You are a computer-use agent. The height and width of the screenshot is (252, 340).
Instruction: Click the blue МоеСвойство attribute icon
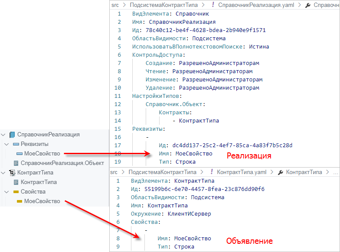20,154
